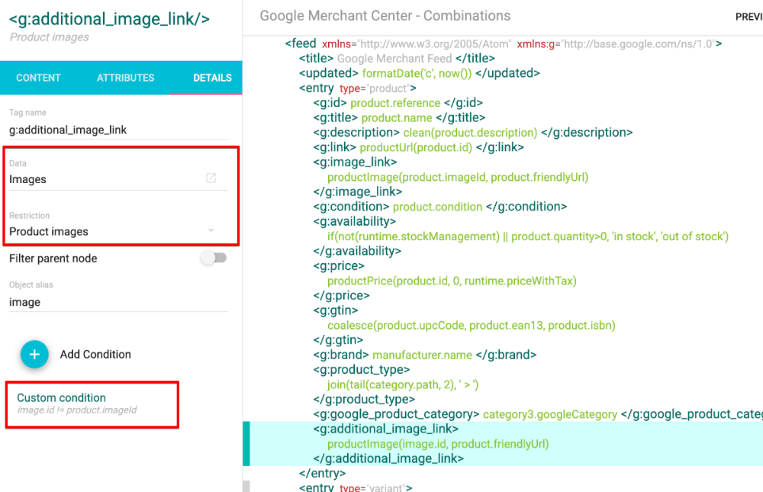
Task: Click the Data field showing Images
Action: pyautogui.click(x=103, y=179)
